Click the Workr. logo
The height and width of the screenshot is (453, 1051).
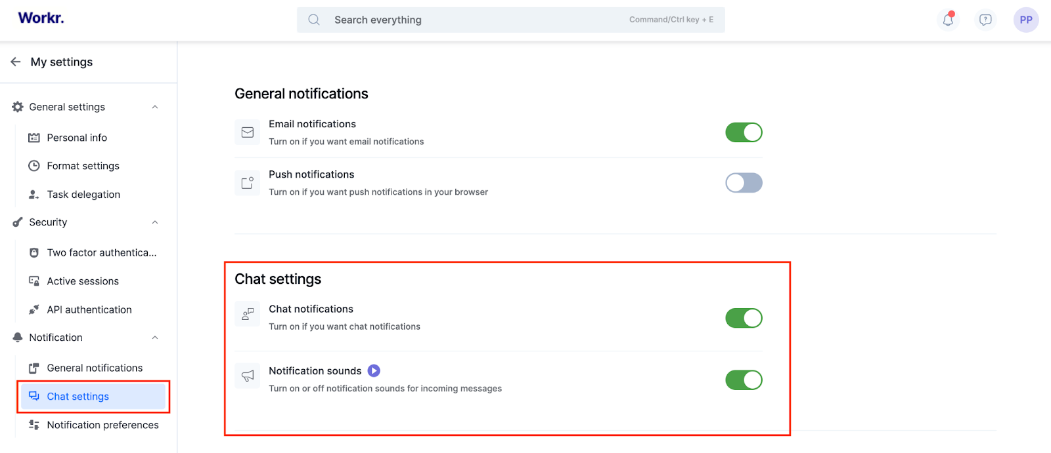click(x=41, y=18)
